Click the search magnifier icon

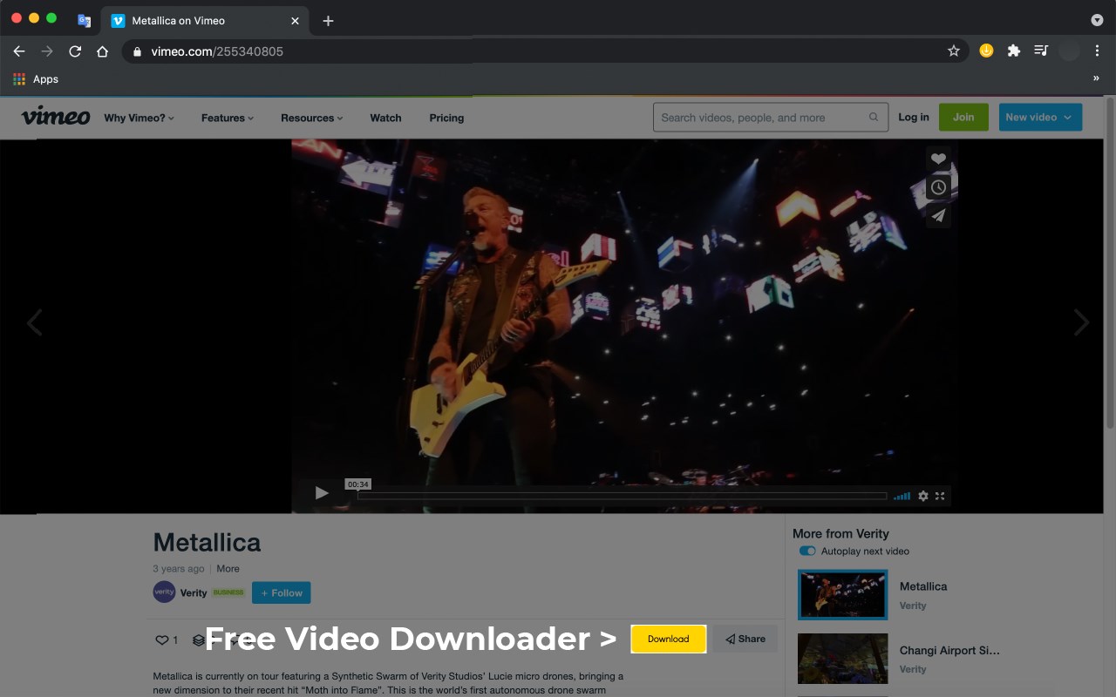click(874, 118)
